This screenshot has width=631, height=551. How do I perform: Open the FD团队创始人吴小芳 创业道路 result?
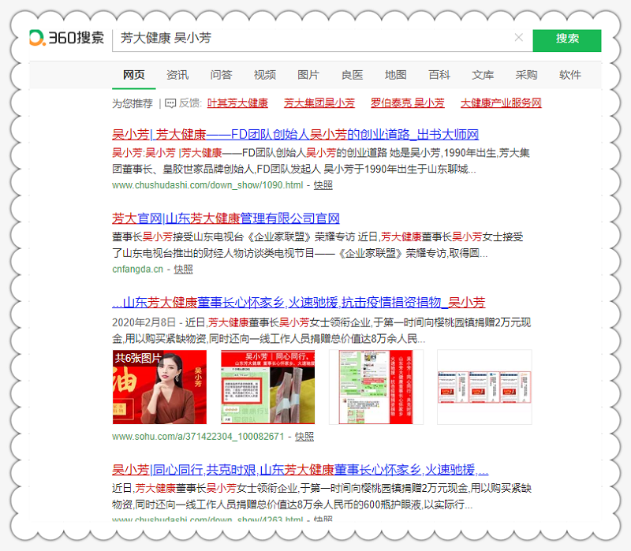(x=295, y=133)
